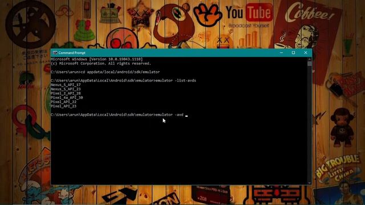Click the scrollbar down arrow

click(x=309, y=183)
